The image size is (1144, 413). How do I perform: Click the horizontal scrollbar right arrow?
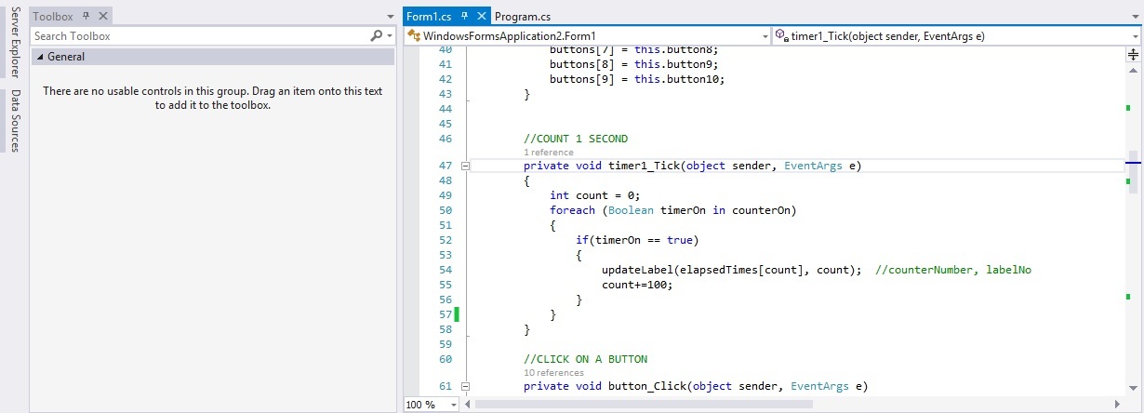point(1120,405)
